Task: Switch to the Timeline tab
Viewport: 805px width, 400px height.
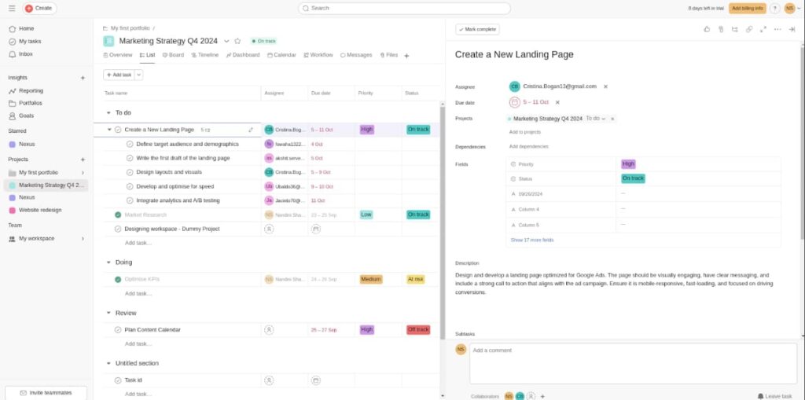Action: pyautogui.click(x=205, y=55)
